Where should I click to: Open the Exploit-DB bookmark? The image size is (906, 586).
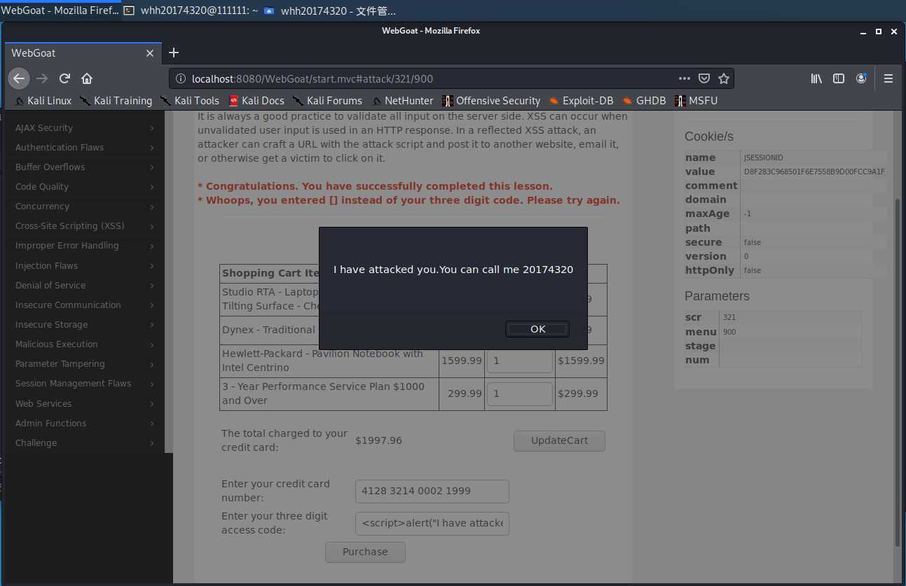[x=581, y=101]
